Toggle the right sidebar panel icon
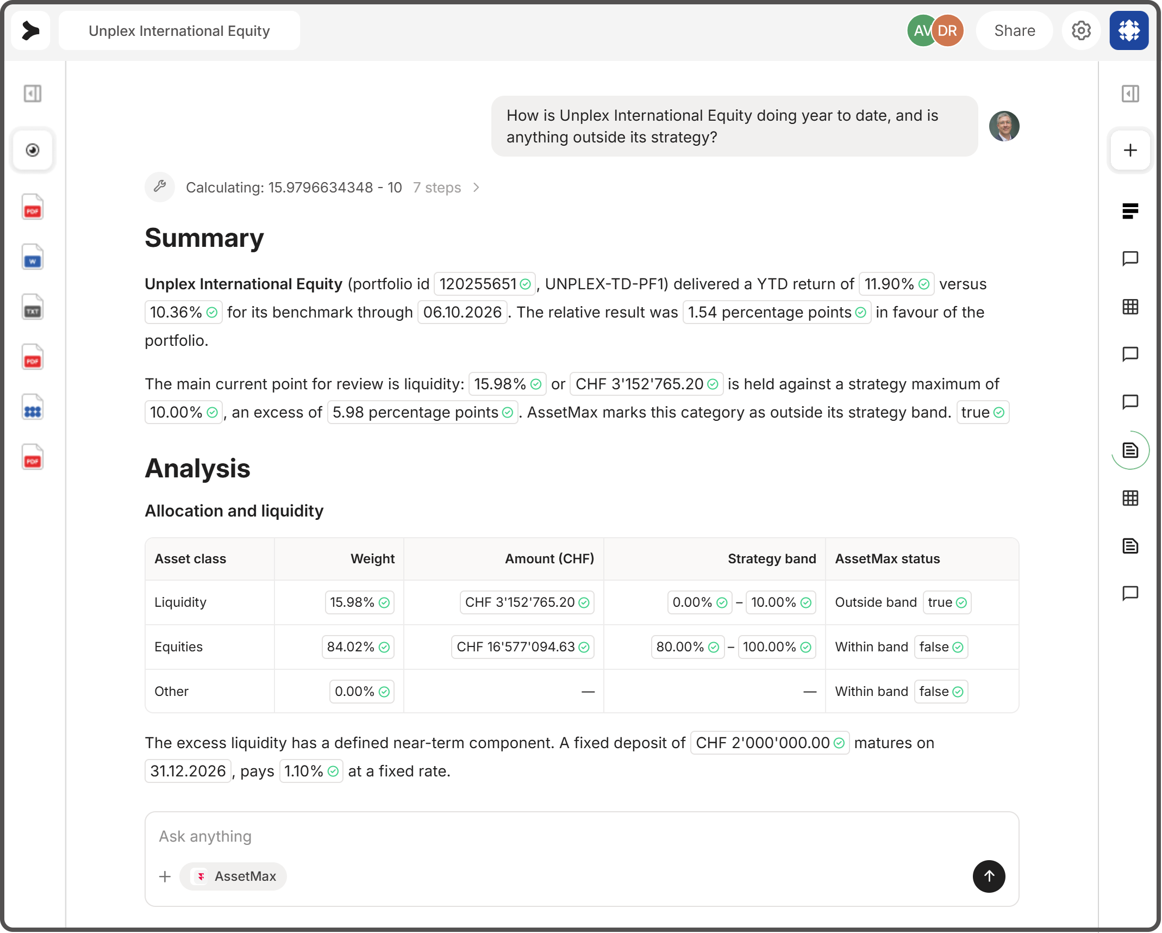 (x=1130, y=94)
